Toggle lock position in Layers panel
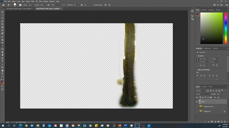Viewport: 229px width, 128px height. (205, 97)
